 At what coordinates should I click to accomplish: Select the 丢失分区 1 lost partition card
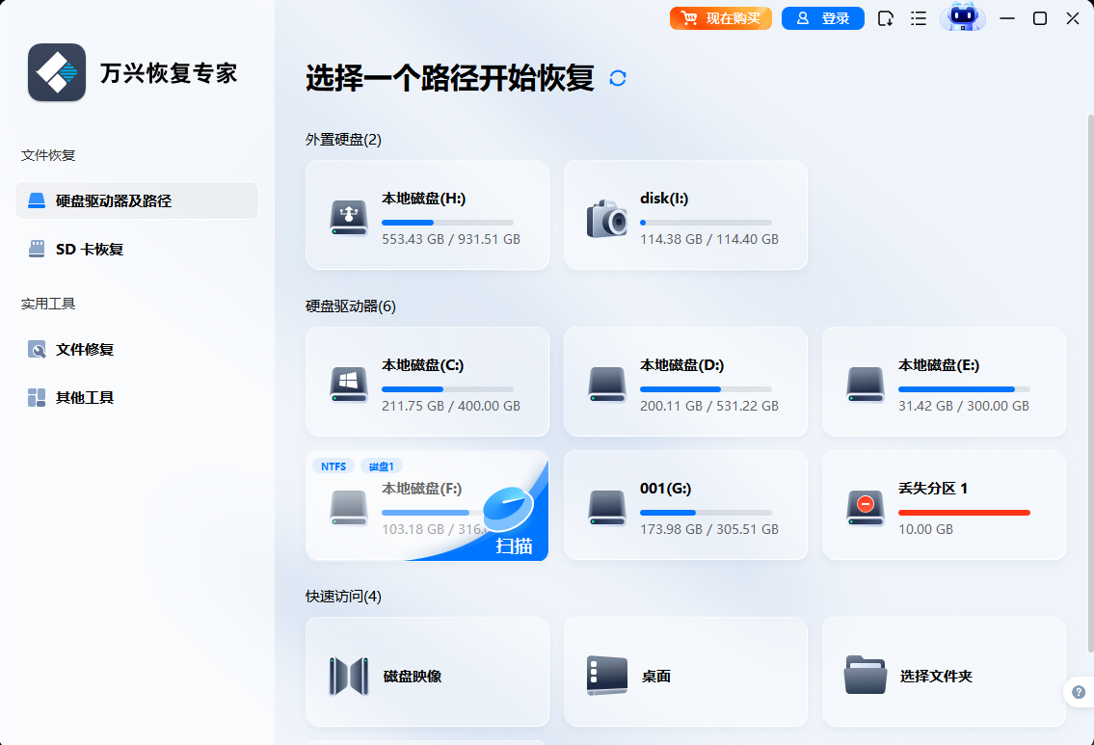point(943,505)
